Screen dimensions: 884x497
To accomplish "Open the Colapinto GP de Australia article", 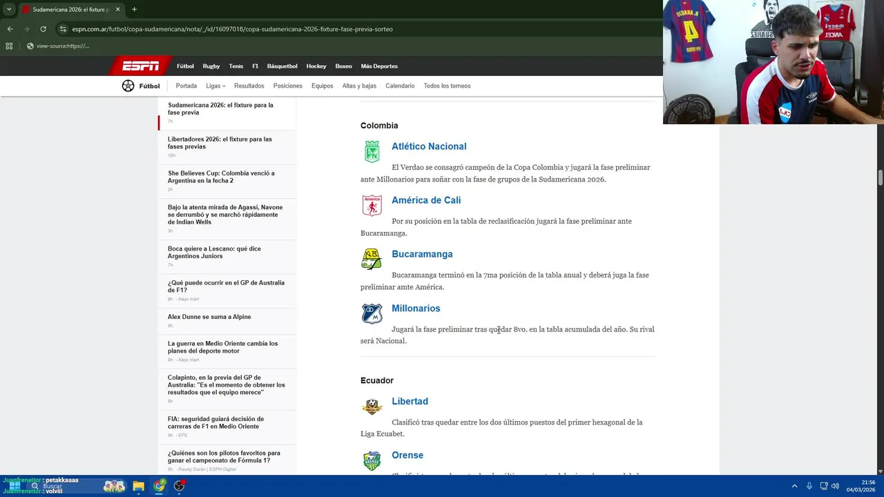I will [x=226, y=385].
